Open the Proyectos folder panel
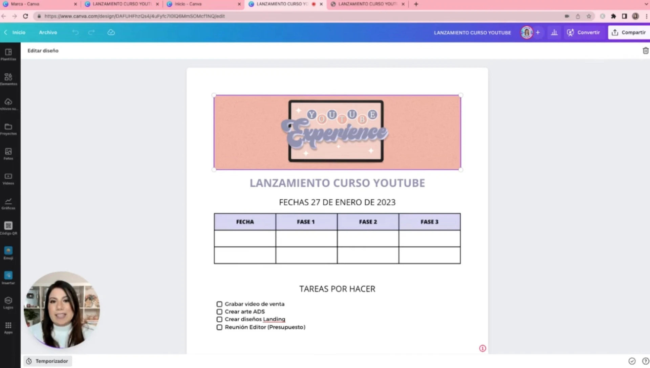The width and height of the screenshot is (650, 368). point(8,129)
